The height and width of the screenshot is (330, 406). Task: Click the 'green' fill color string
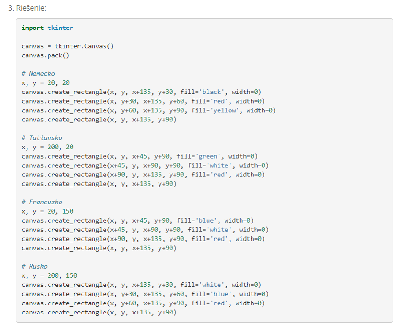[x=208, y=156]
